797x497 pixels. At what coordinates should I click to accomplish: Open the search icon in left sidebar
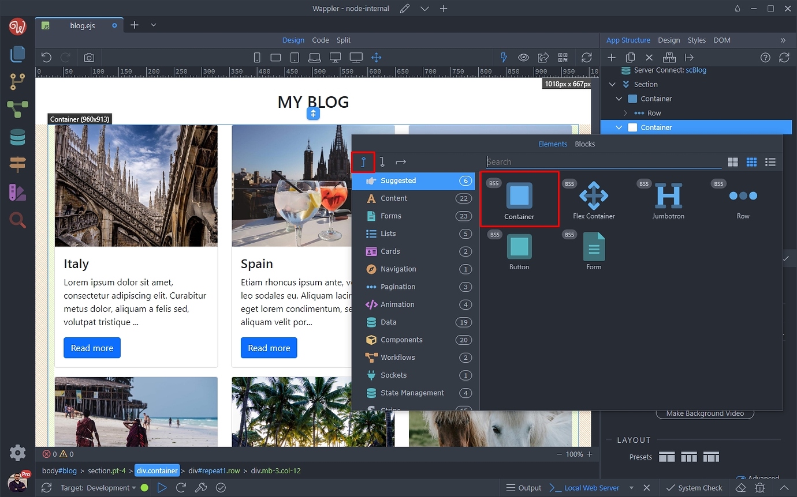(17, 220)
